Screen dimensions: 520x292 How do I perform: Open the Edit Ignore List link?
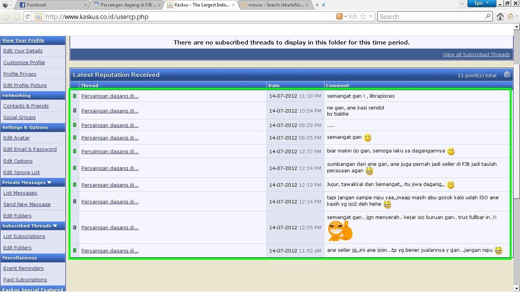click(x=22, y=172)
